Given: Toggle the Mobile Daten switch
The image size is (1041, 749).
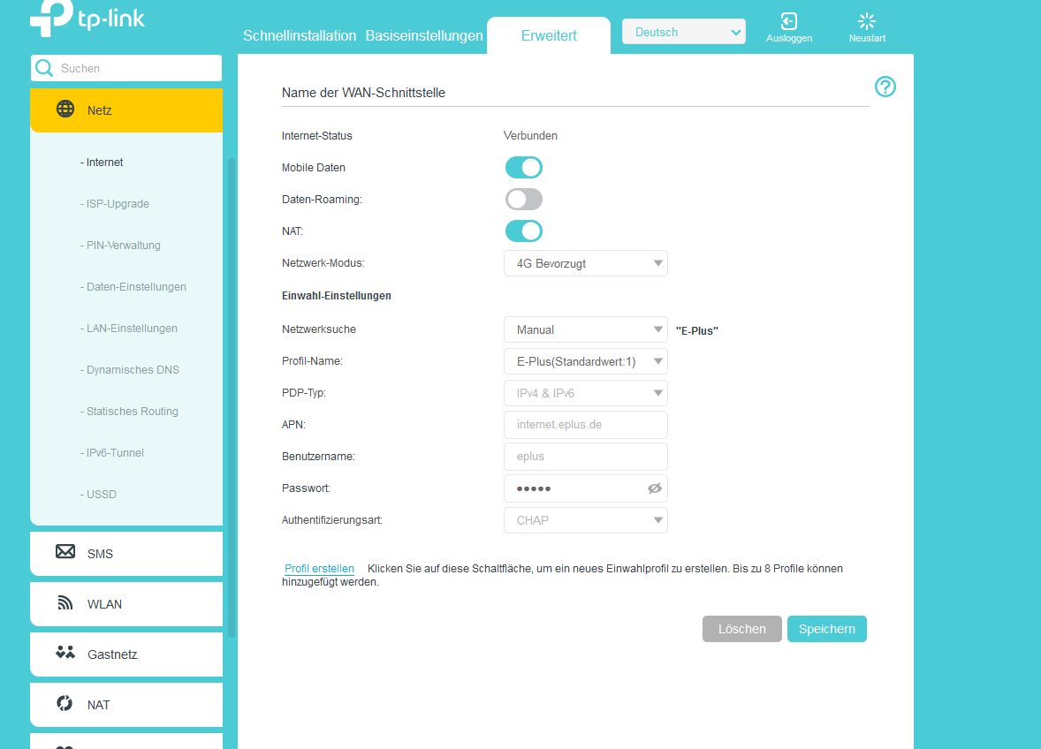Looking at the screenshot, I should (x=524, y=168).
